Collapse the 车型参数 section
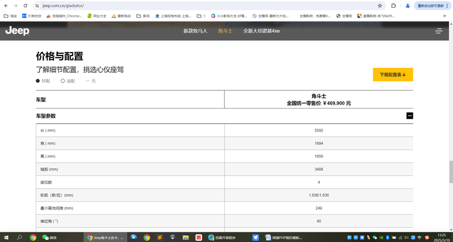Screen dimensions: 453x242 [x=409, y=116]
